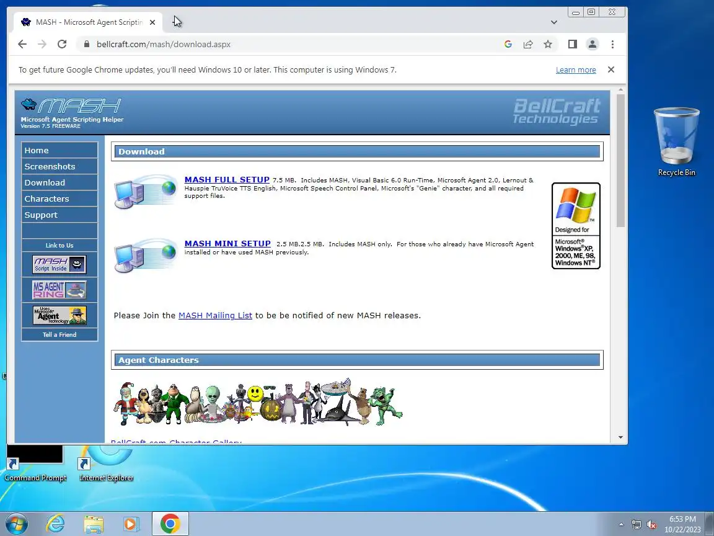
Task: Share this page via the share icon
Action: tap(528, 44)
